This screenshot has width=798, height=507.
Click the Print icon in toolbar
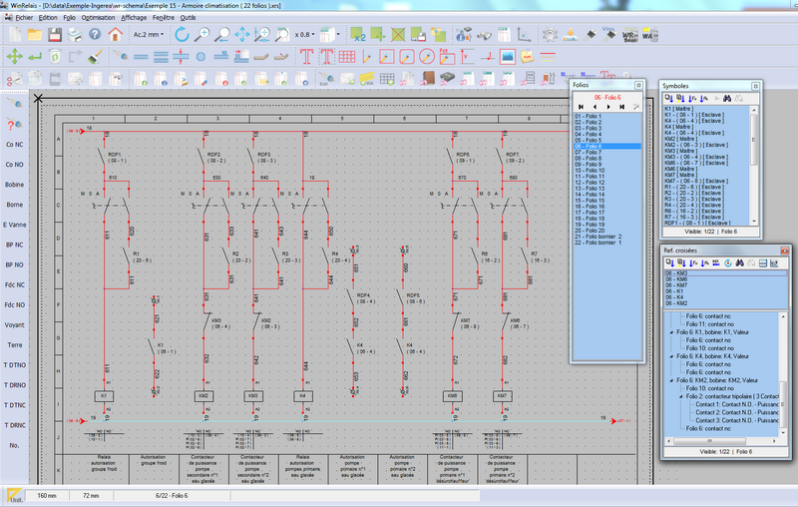tap(75, 34)
